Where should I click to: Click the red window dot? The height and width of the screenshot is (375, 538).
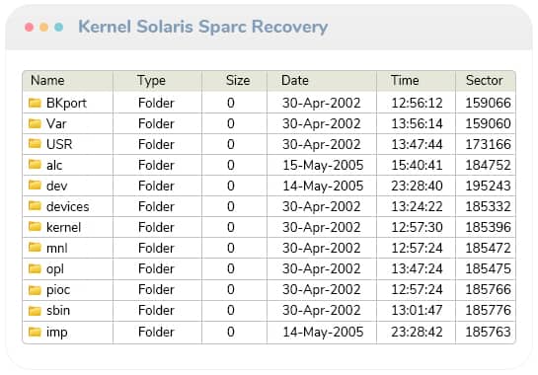click(x=30, y=27)
